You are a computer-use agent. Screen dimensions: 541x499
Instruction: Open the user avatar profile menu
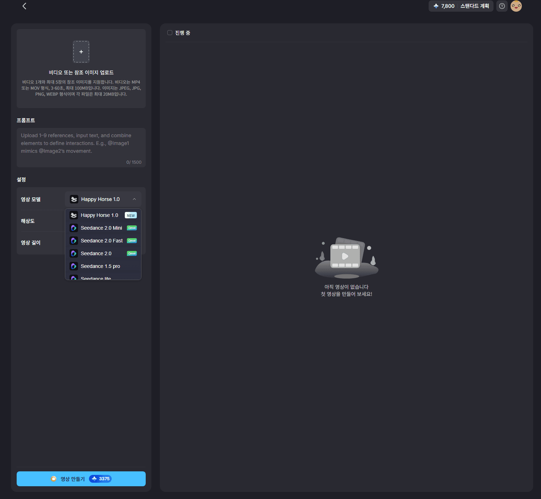pyautogui.click(x=516, y=6)
